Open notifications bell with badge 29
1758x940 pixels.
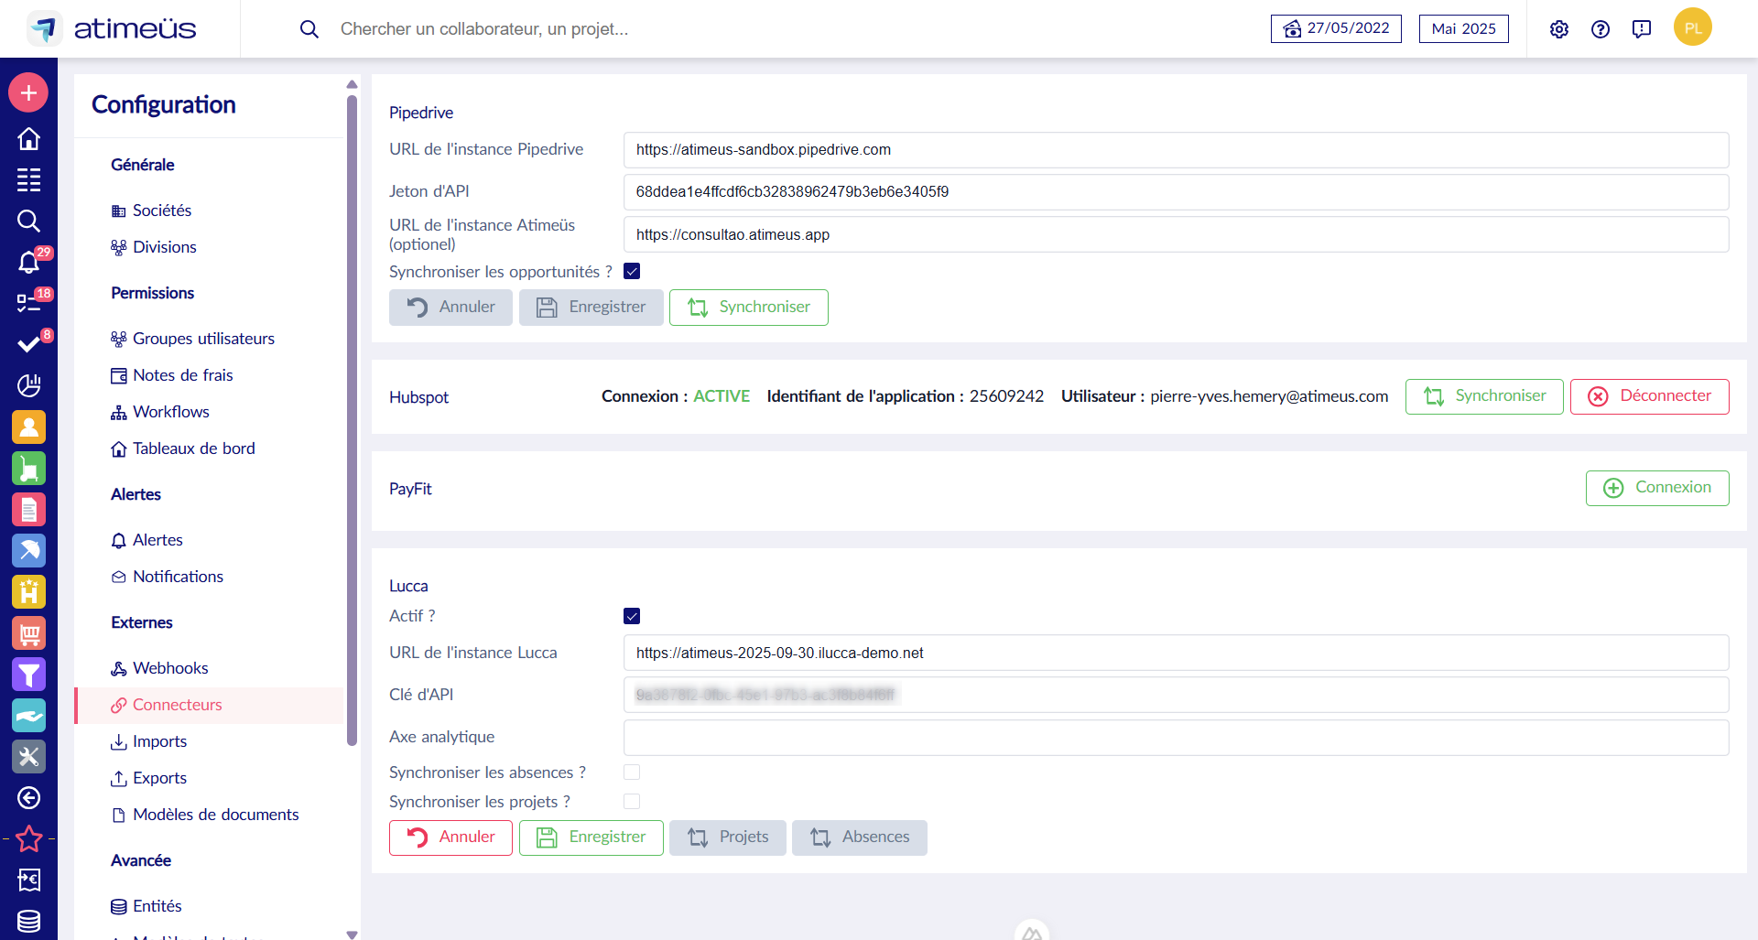(x=28, y=263)
